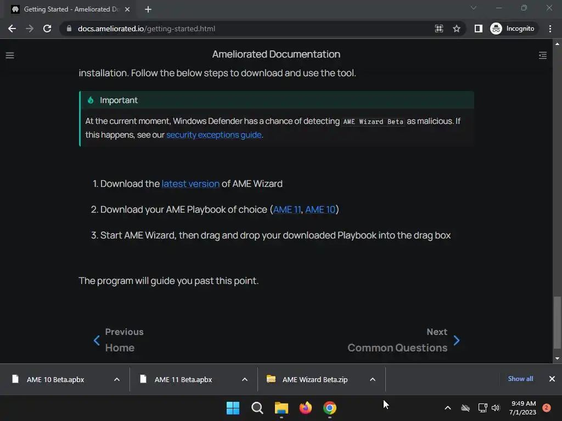The height and width of the screenshot is (421, 562).
Task: Open the tab search dropdown arrow
Action: pos(474,8)
